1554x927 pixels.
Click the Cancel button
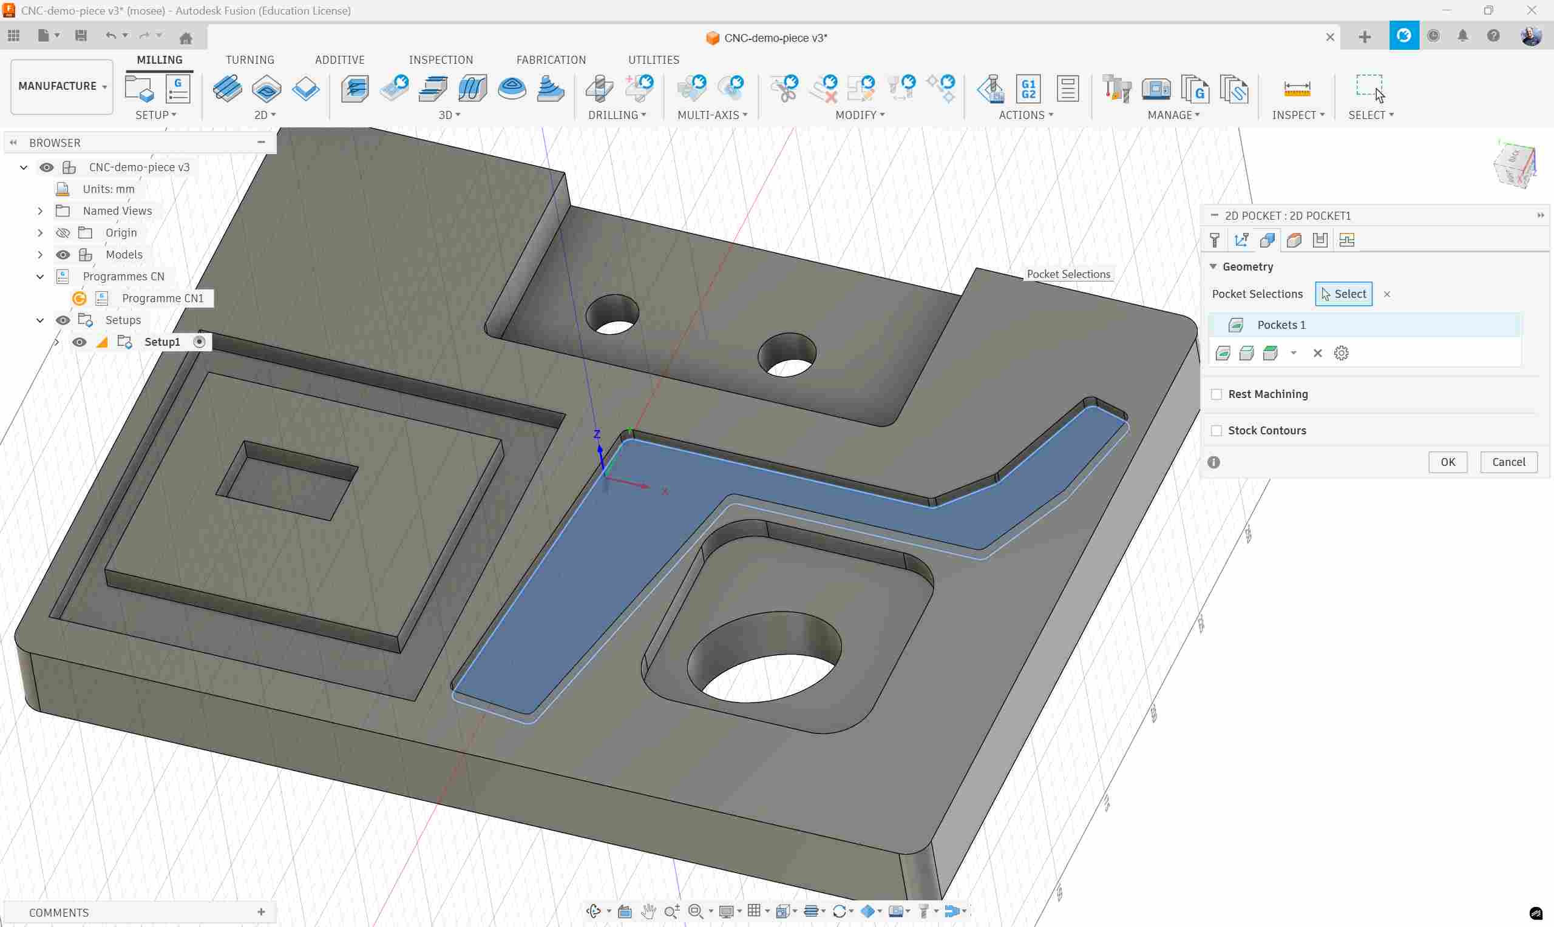(x=1508, y=462)
